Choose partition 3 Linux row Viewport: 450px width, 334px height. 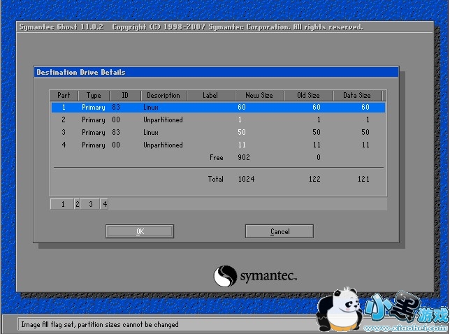pos(217,133)
